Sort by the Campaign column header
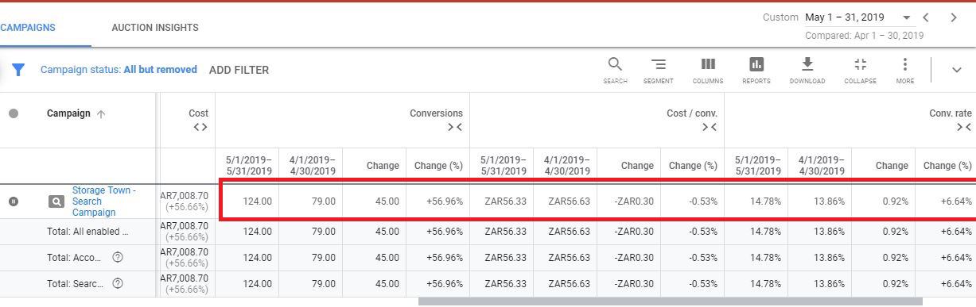Viewport: 976px width, 307px height. point(68,113)
